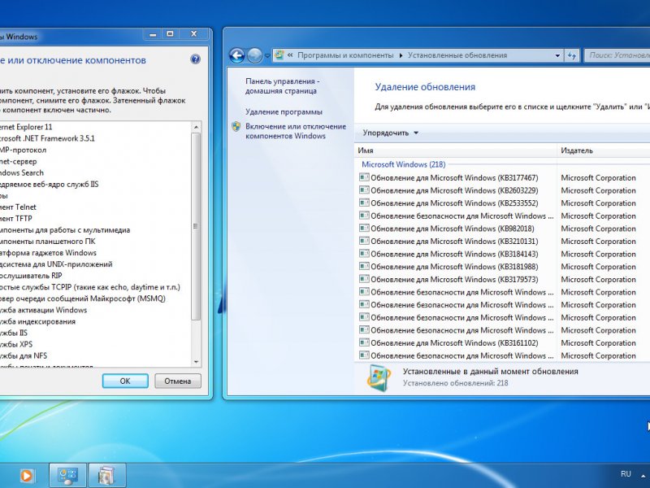This screenshot has height=488, width=650.
Task: Open the Удаление программы link
Action: (284, 111)
